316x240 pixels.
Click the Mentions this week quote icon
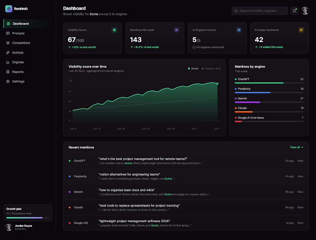(x=177, y=30)
